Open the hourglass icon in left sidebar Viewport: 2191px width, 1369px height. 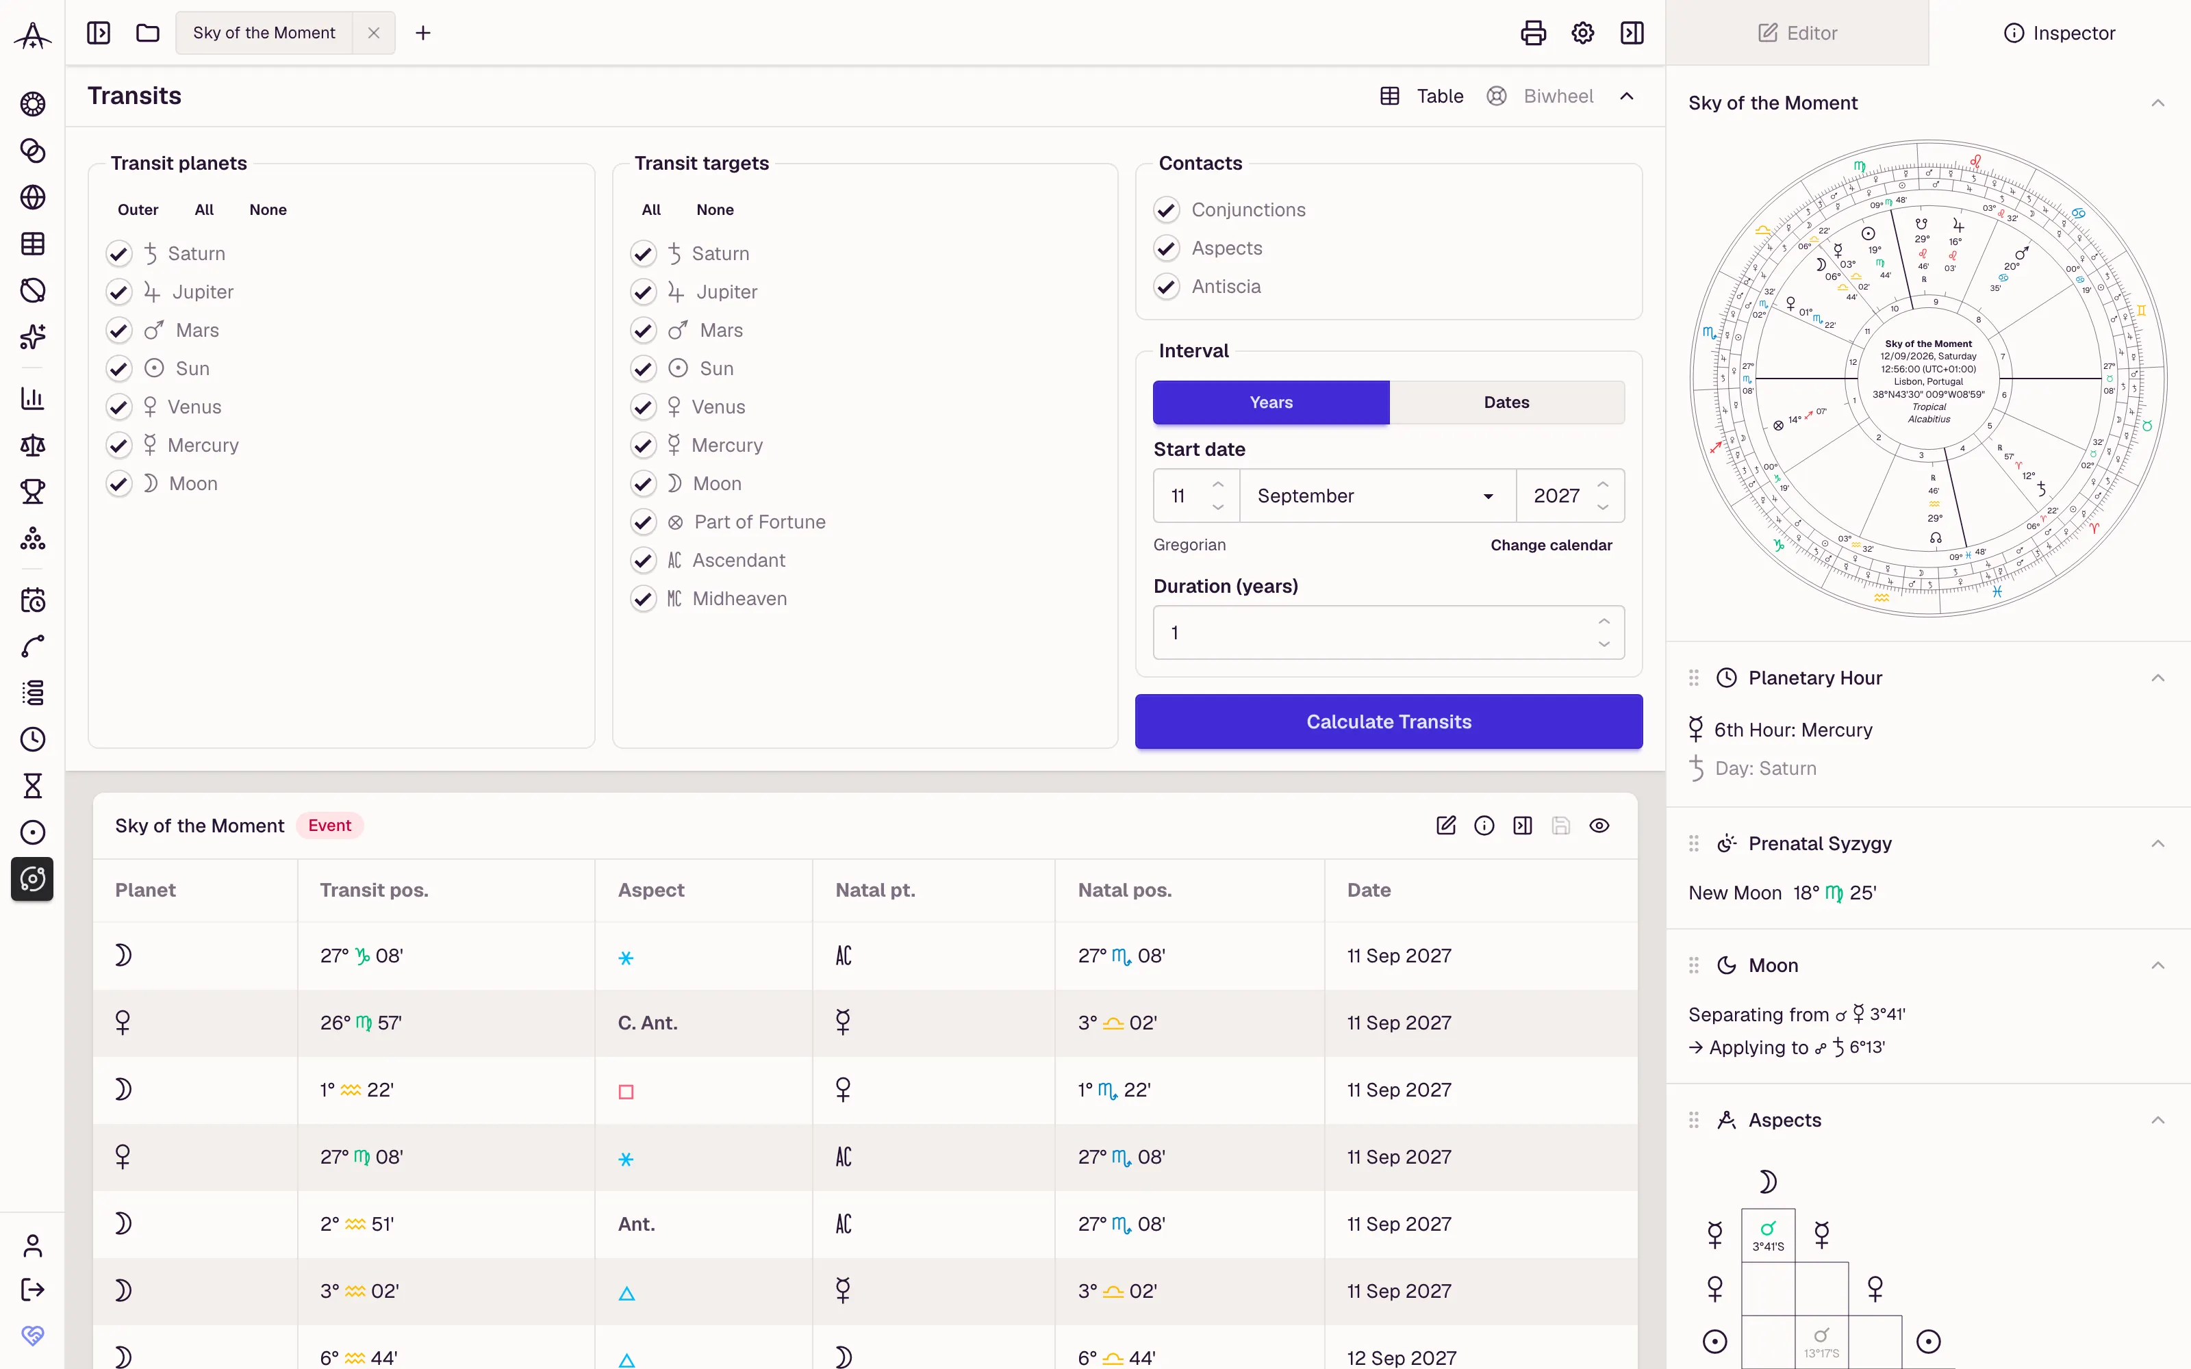click(33, 786)
